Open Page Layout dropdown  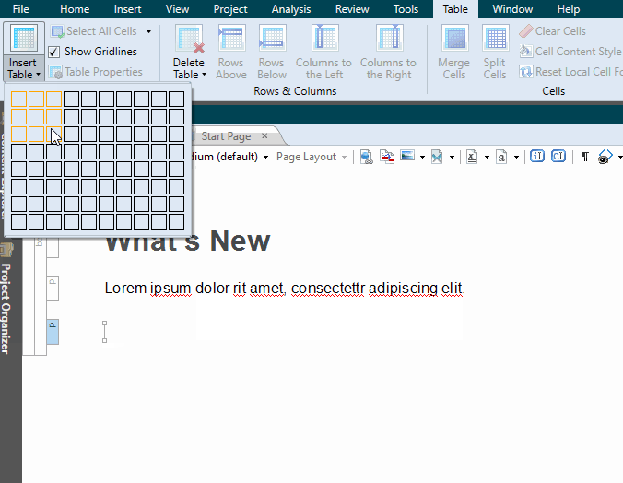(311, 157)
